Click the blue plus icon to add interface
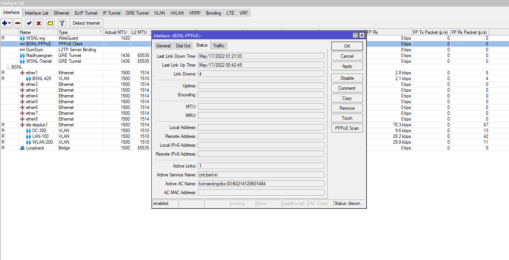Image resolution: width=509 pixels, height=260 pixels. pyautogui.click(x=5, y=23)
